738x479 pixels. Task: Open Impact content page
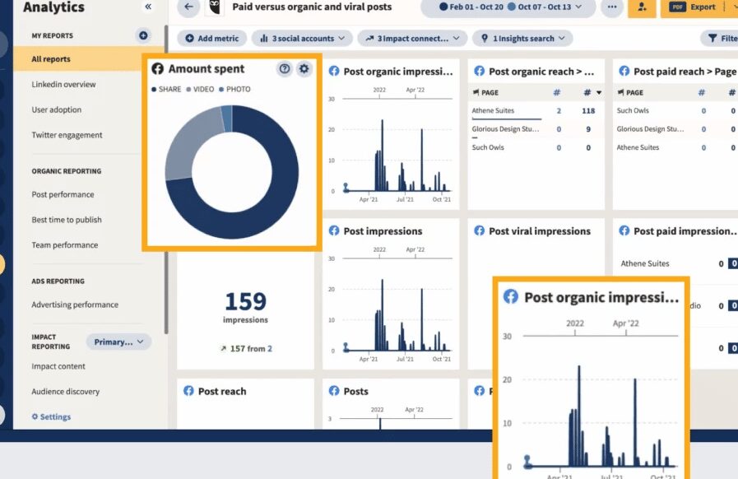click(x=58, y=366)
